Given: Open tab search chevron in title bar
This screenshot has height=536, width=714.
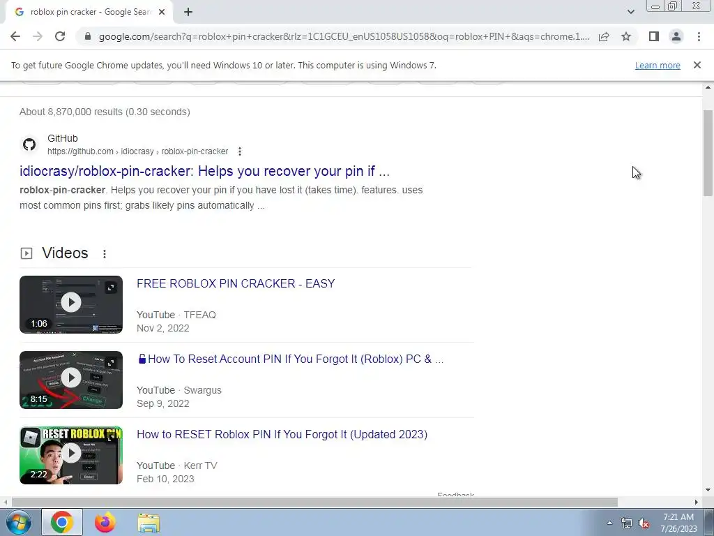Looking at the screenshot, I should pyautogui.click(x=630, y=12).
